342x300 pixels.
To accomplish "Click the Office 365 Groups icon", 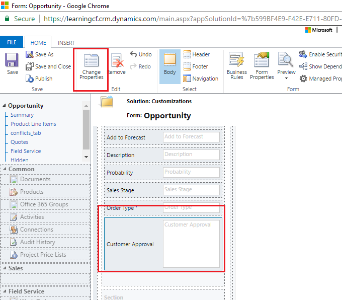I will [14, 204].
